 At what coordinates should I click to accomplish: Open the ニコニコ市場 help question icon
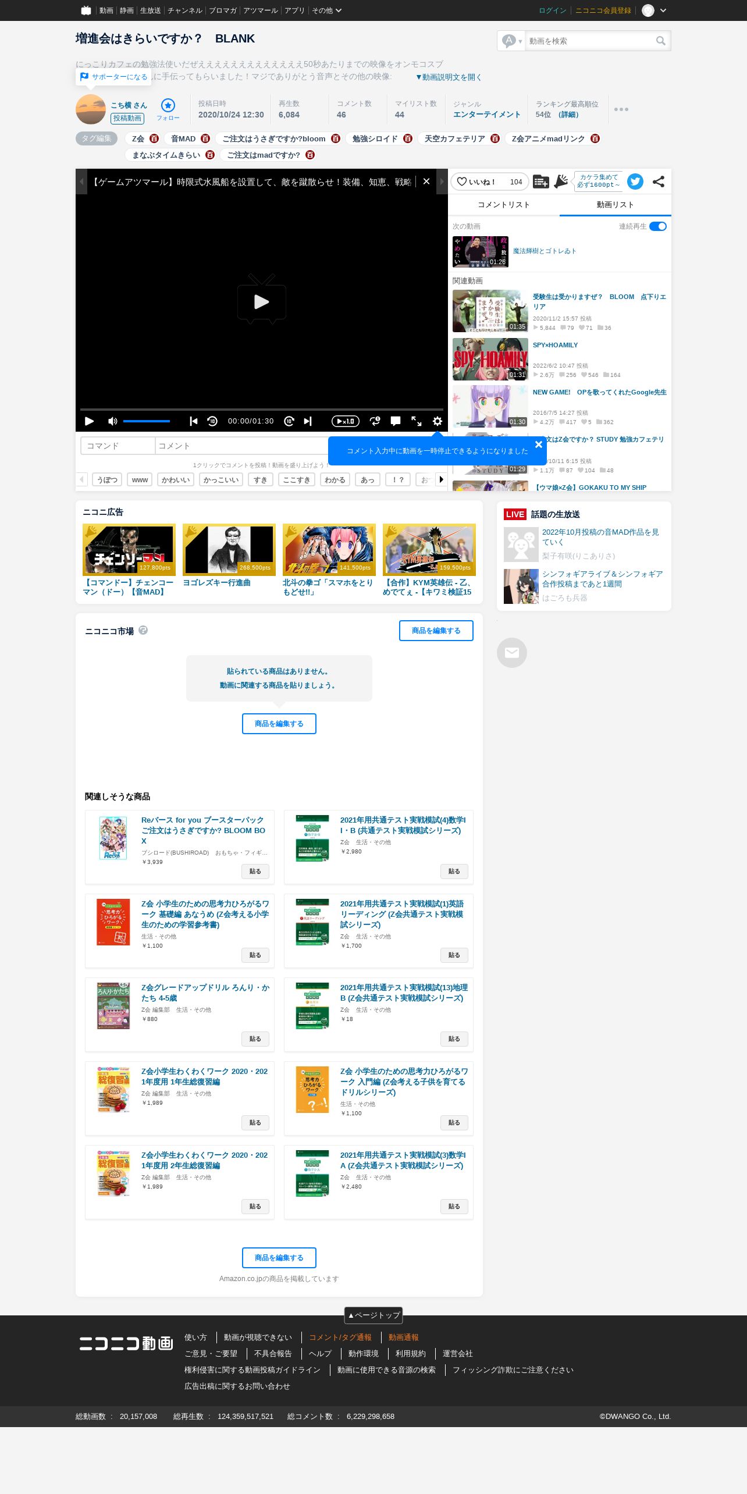143,630
